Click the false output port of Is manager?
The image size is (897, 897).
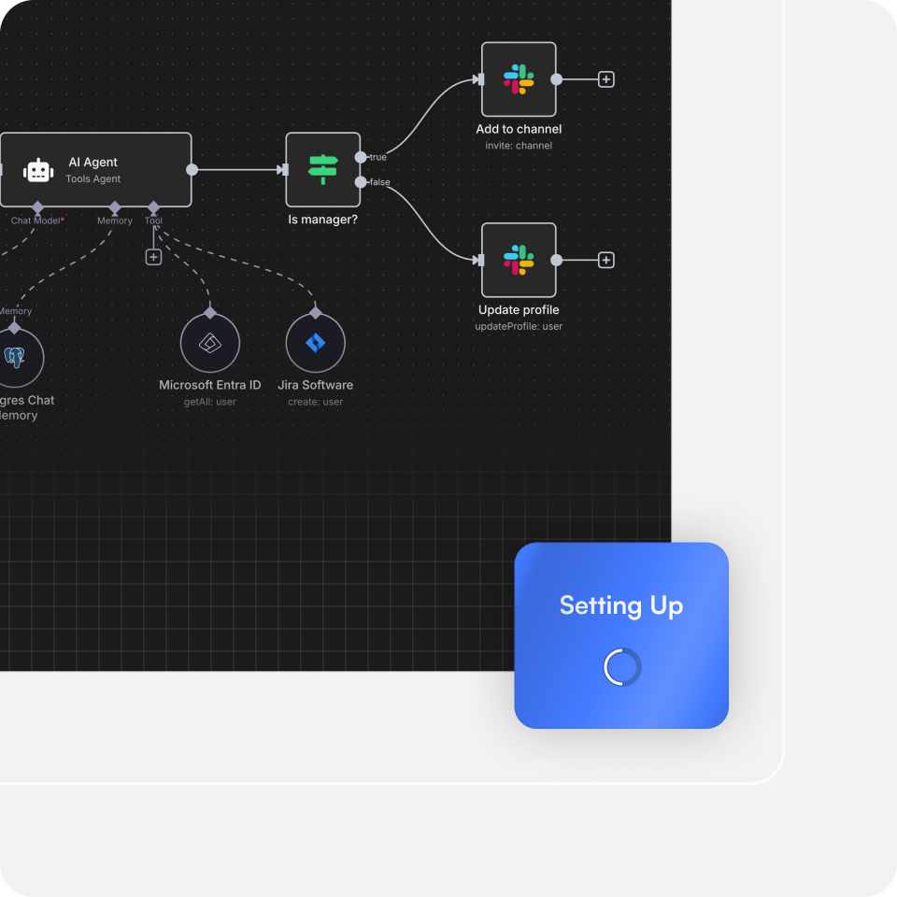coord(361,182)
